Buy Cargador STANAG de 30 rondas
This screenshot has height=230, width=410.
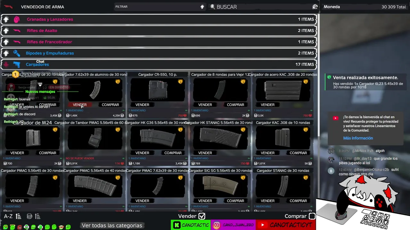click(298, 201)
